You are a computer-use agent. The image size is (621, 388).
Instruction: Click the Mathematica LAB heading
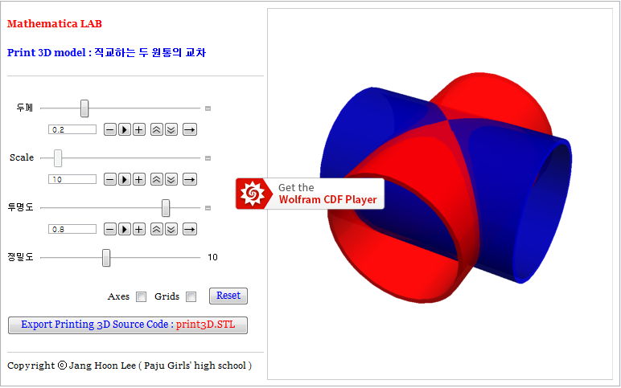pos(55,24)
